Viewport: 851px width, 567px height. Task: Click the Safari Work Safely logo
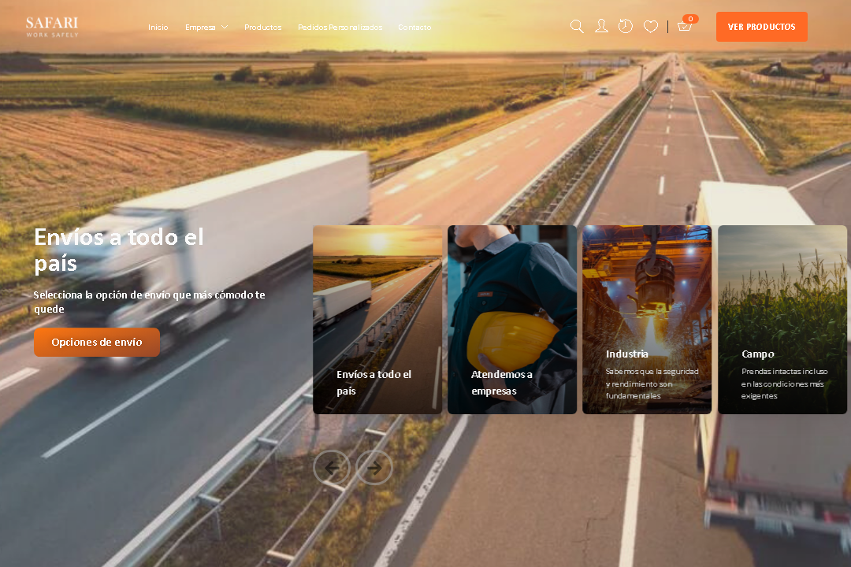coord(52,27)
